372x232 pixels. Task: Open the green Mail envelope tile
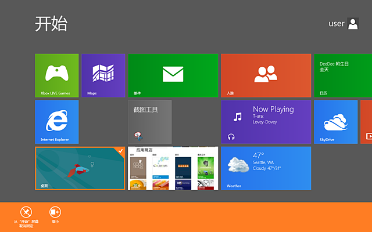click(173, 75)
